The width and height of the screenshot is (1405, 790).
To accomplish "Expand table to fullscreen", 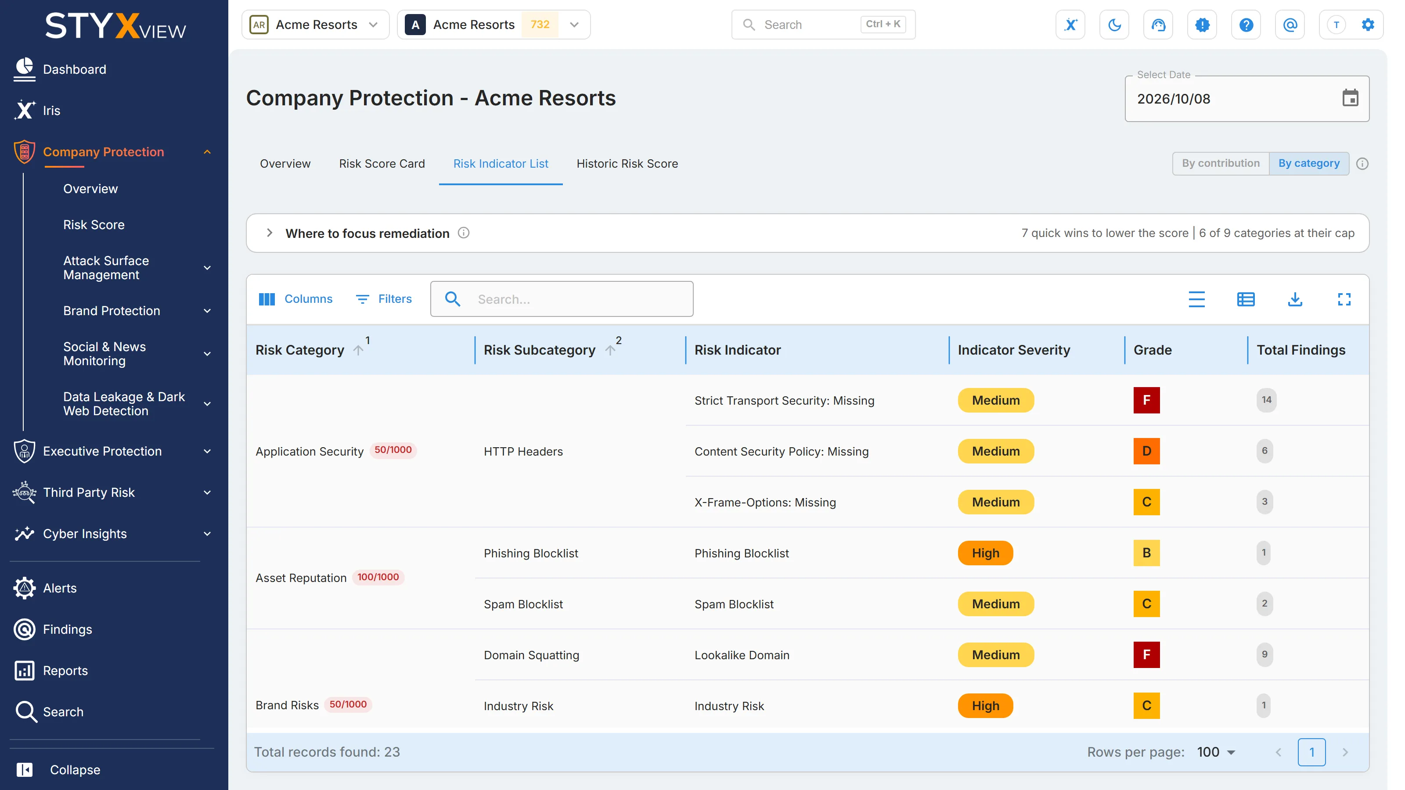I will pos(1344,299).
